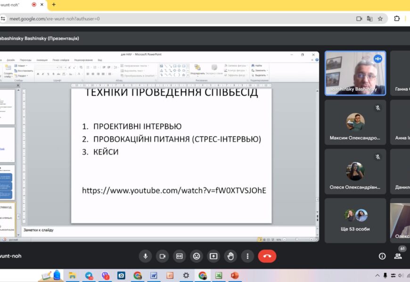Open PowerPoint from the Windows taskbar
The height and width of the screenshot is (282, 410).
click(x=235, y=275)
